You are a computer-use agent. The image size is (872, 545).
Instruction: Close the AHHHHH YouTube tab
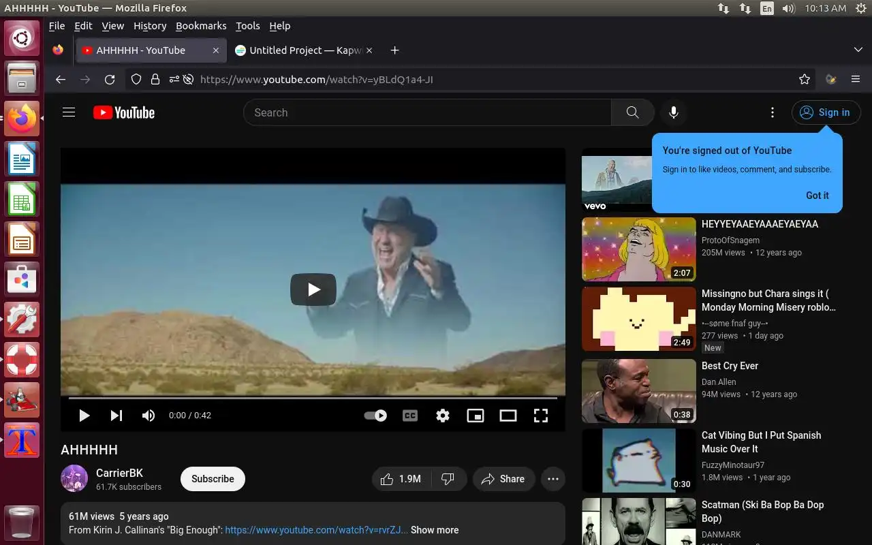click(216, 50)
